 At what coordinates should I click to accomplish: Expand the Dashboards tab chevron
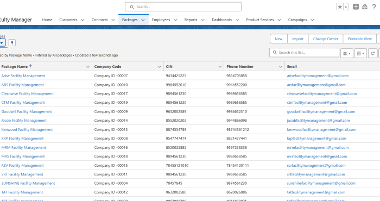pos(237,20)
